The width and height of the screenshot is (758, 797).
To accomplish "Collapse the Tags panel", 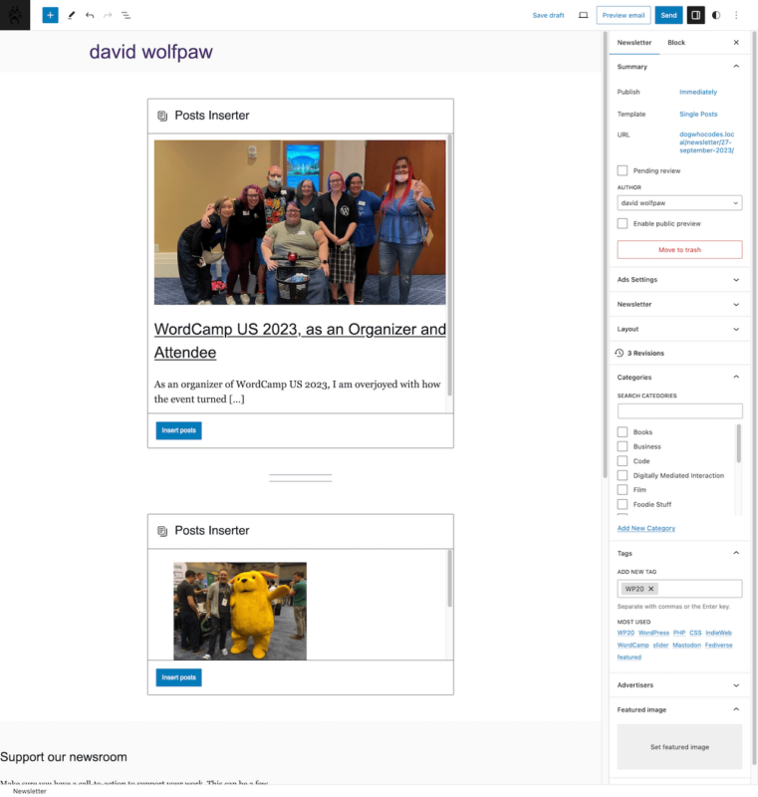I will [679, 553].
